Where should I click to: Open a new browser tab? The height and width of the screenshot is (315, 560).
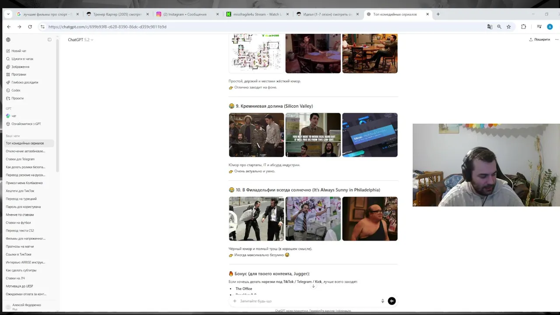438,14
